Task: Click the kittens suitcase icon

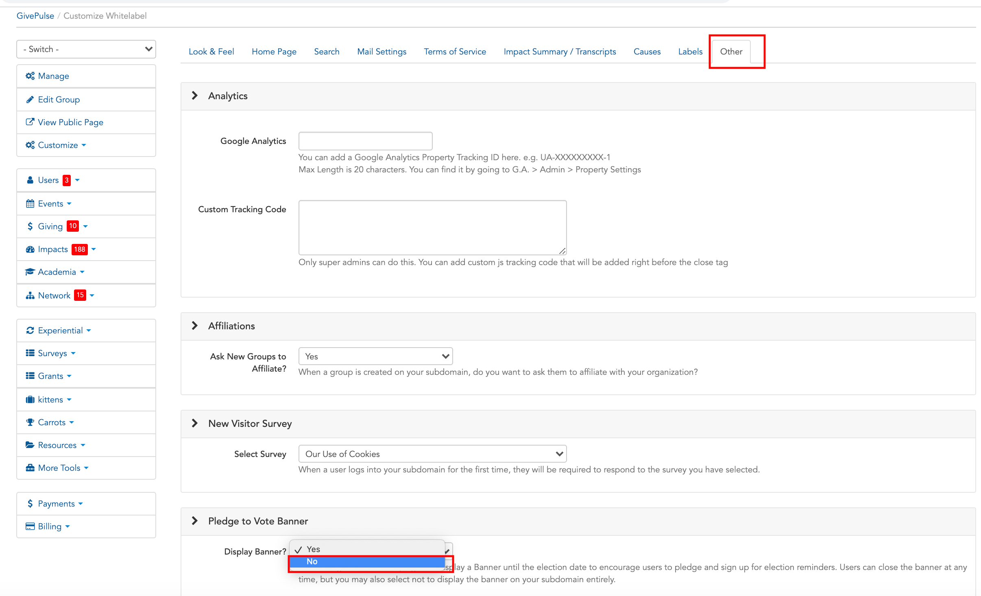Action: [30, 400]
